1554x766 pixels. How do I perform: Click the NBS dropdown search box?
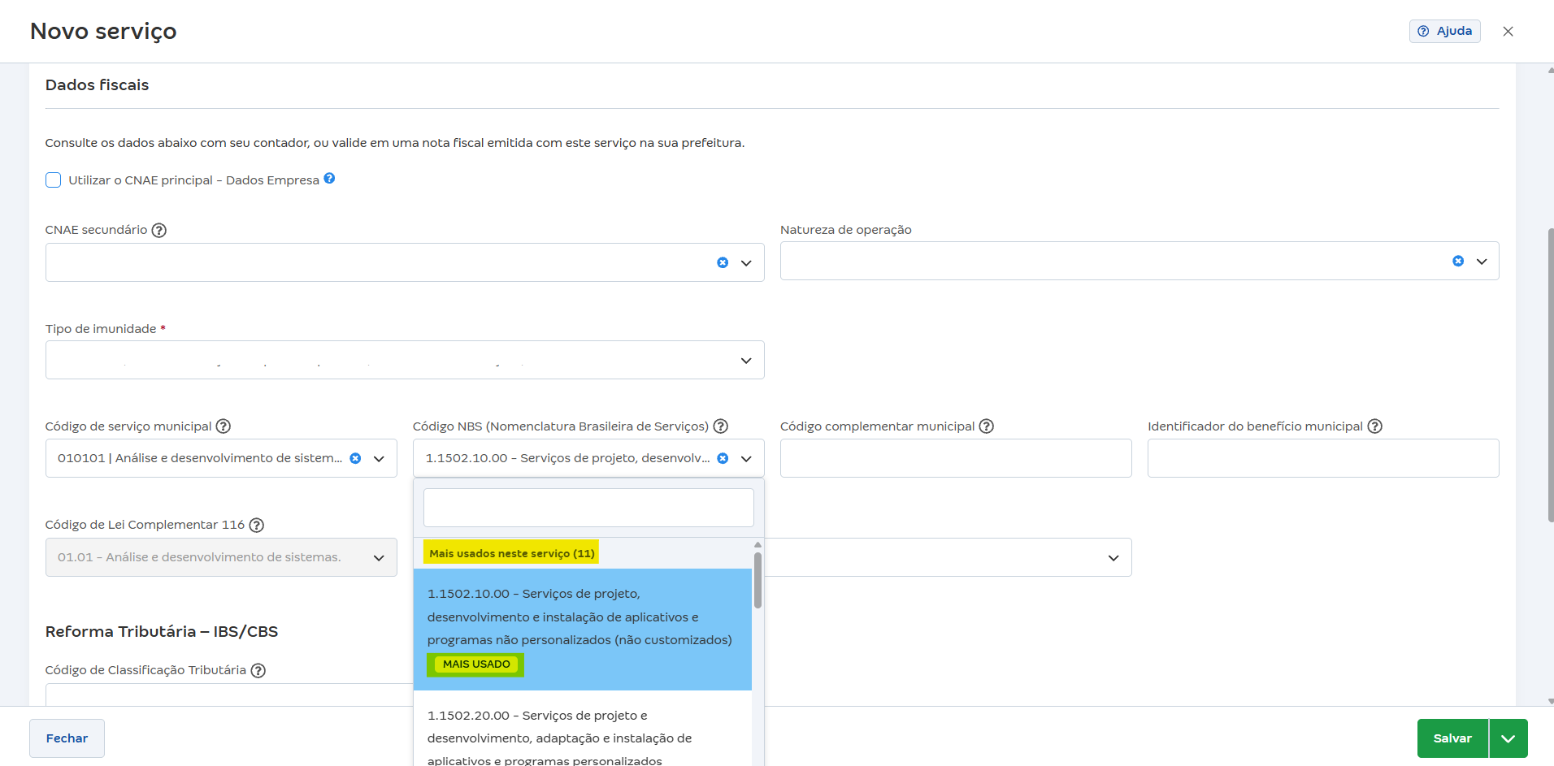588,508
